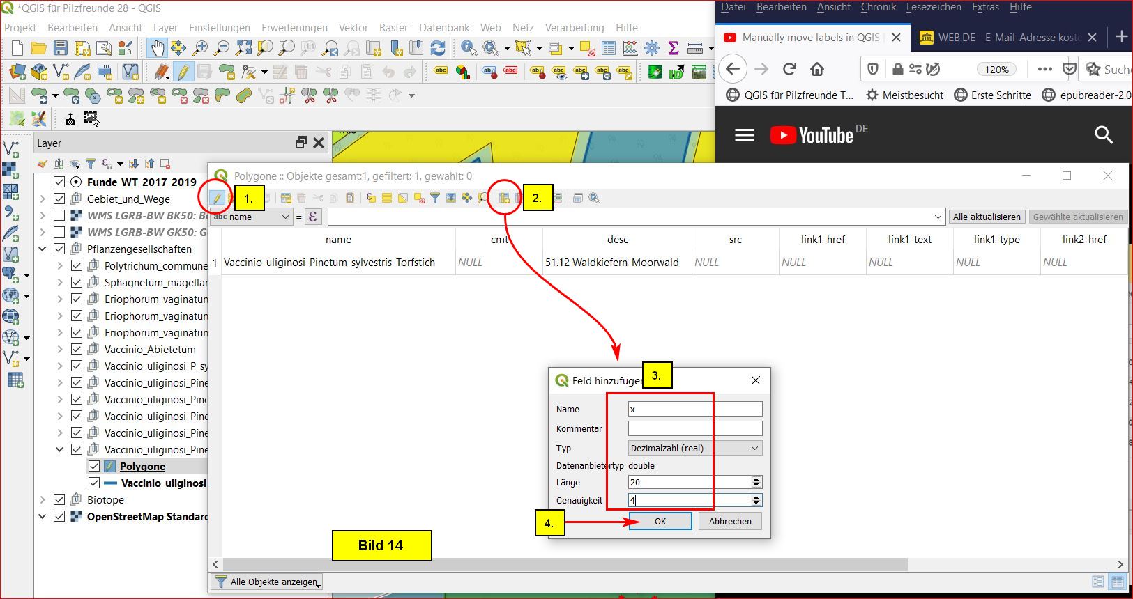Select the Pan Map hand tool

coord(157,48)
